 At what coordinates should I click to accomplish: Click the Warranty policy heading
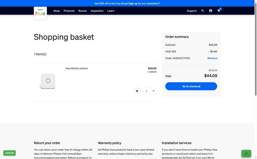tap(110, 143)
